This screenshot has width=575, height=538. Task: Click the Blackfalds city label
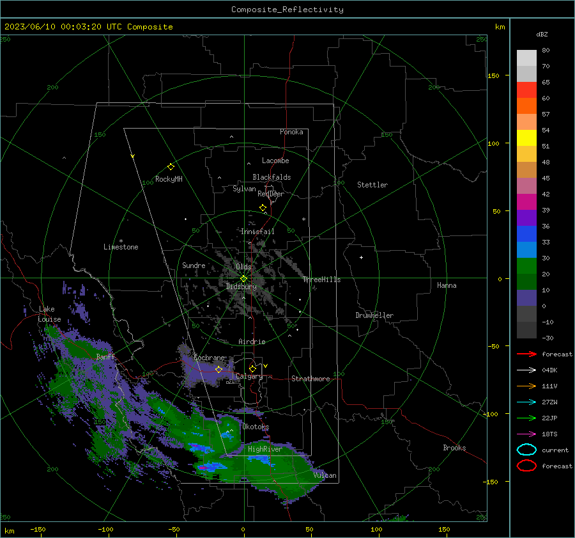click(x=272, y=177)
